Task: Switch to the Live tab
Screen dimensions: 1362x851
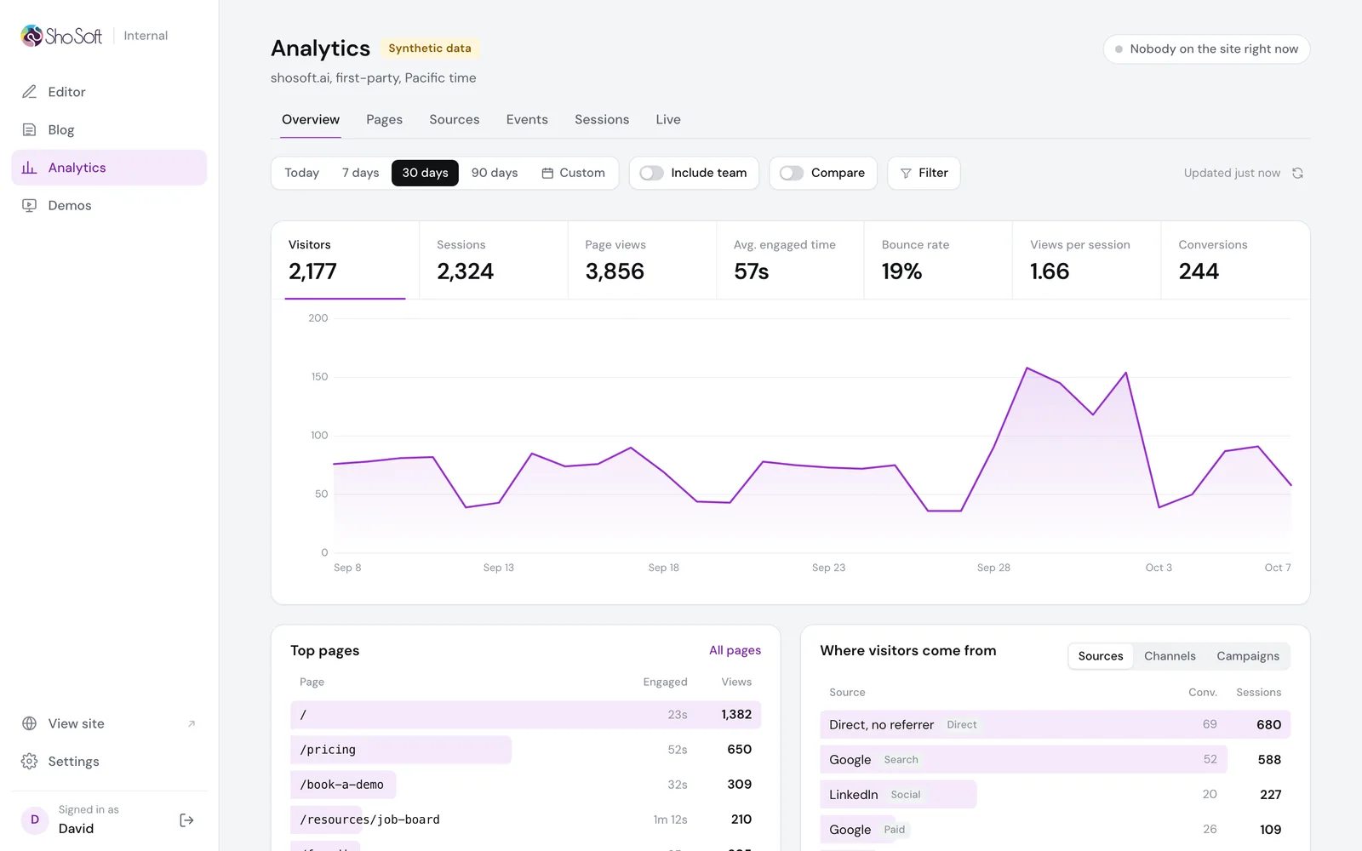Action: tap(668, 120)
